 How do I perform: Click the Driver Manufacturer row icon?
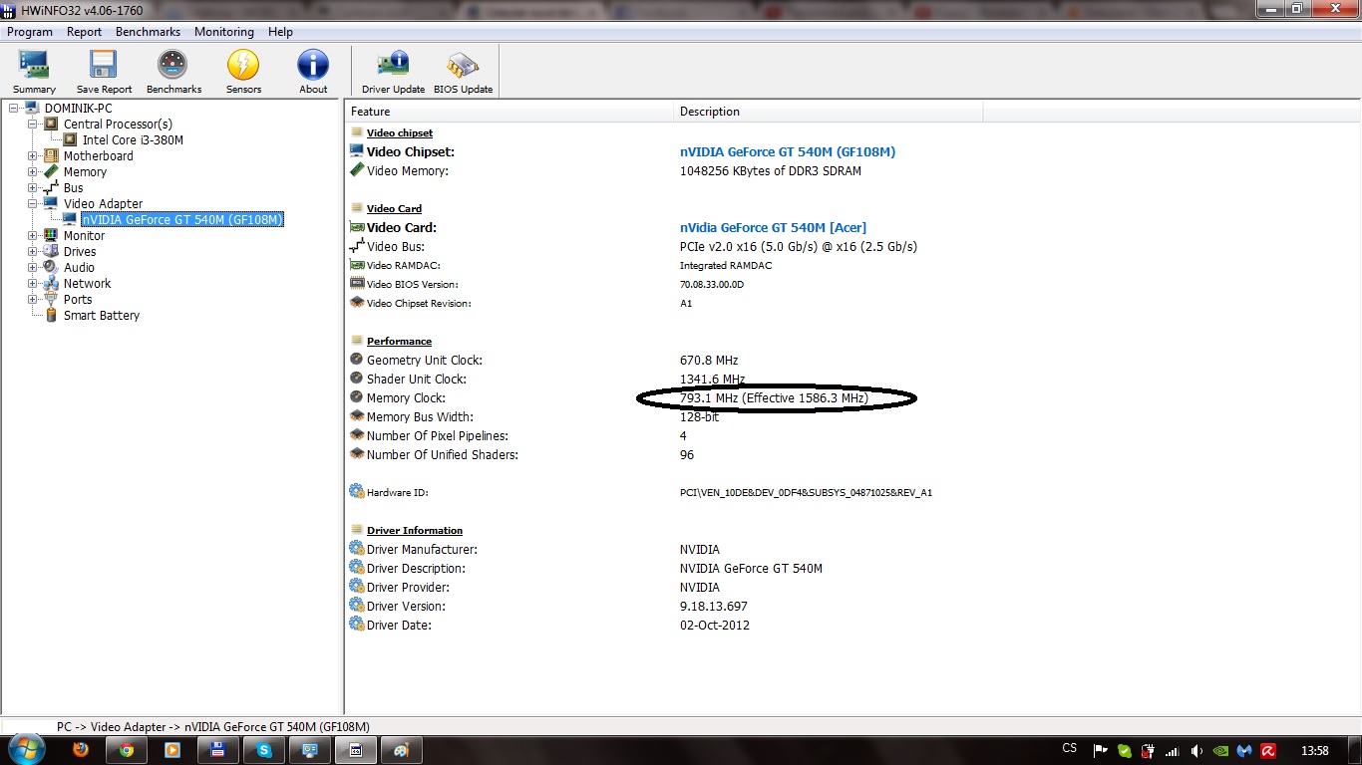(357, 549)
